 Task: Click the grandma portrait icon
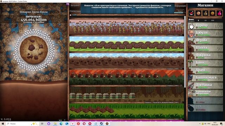191,34
